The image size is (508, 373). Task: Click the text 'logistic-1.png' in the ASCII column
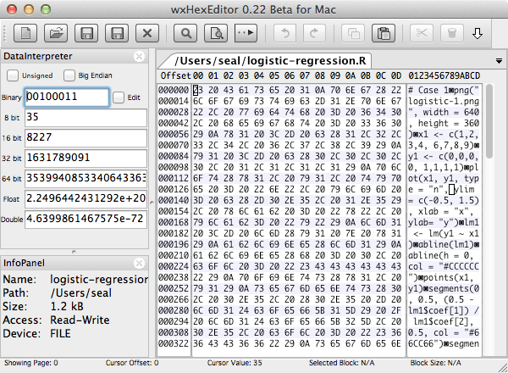coord(444,101)
